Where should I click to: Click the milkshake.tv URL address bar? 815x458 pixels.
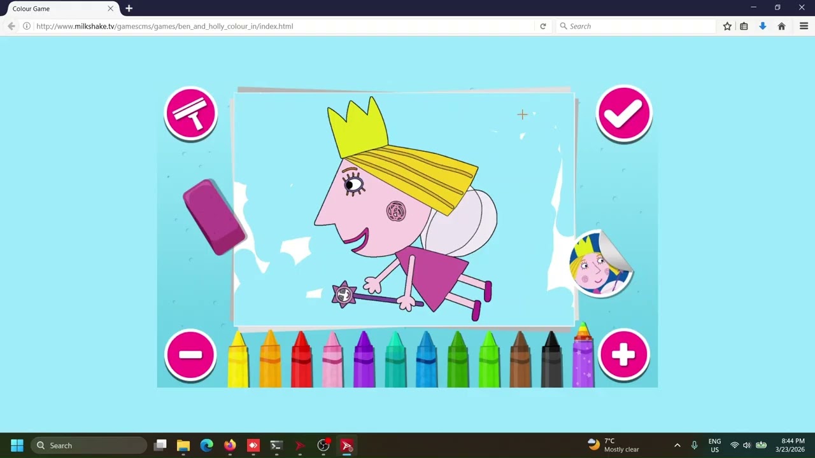point(285,26)
